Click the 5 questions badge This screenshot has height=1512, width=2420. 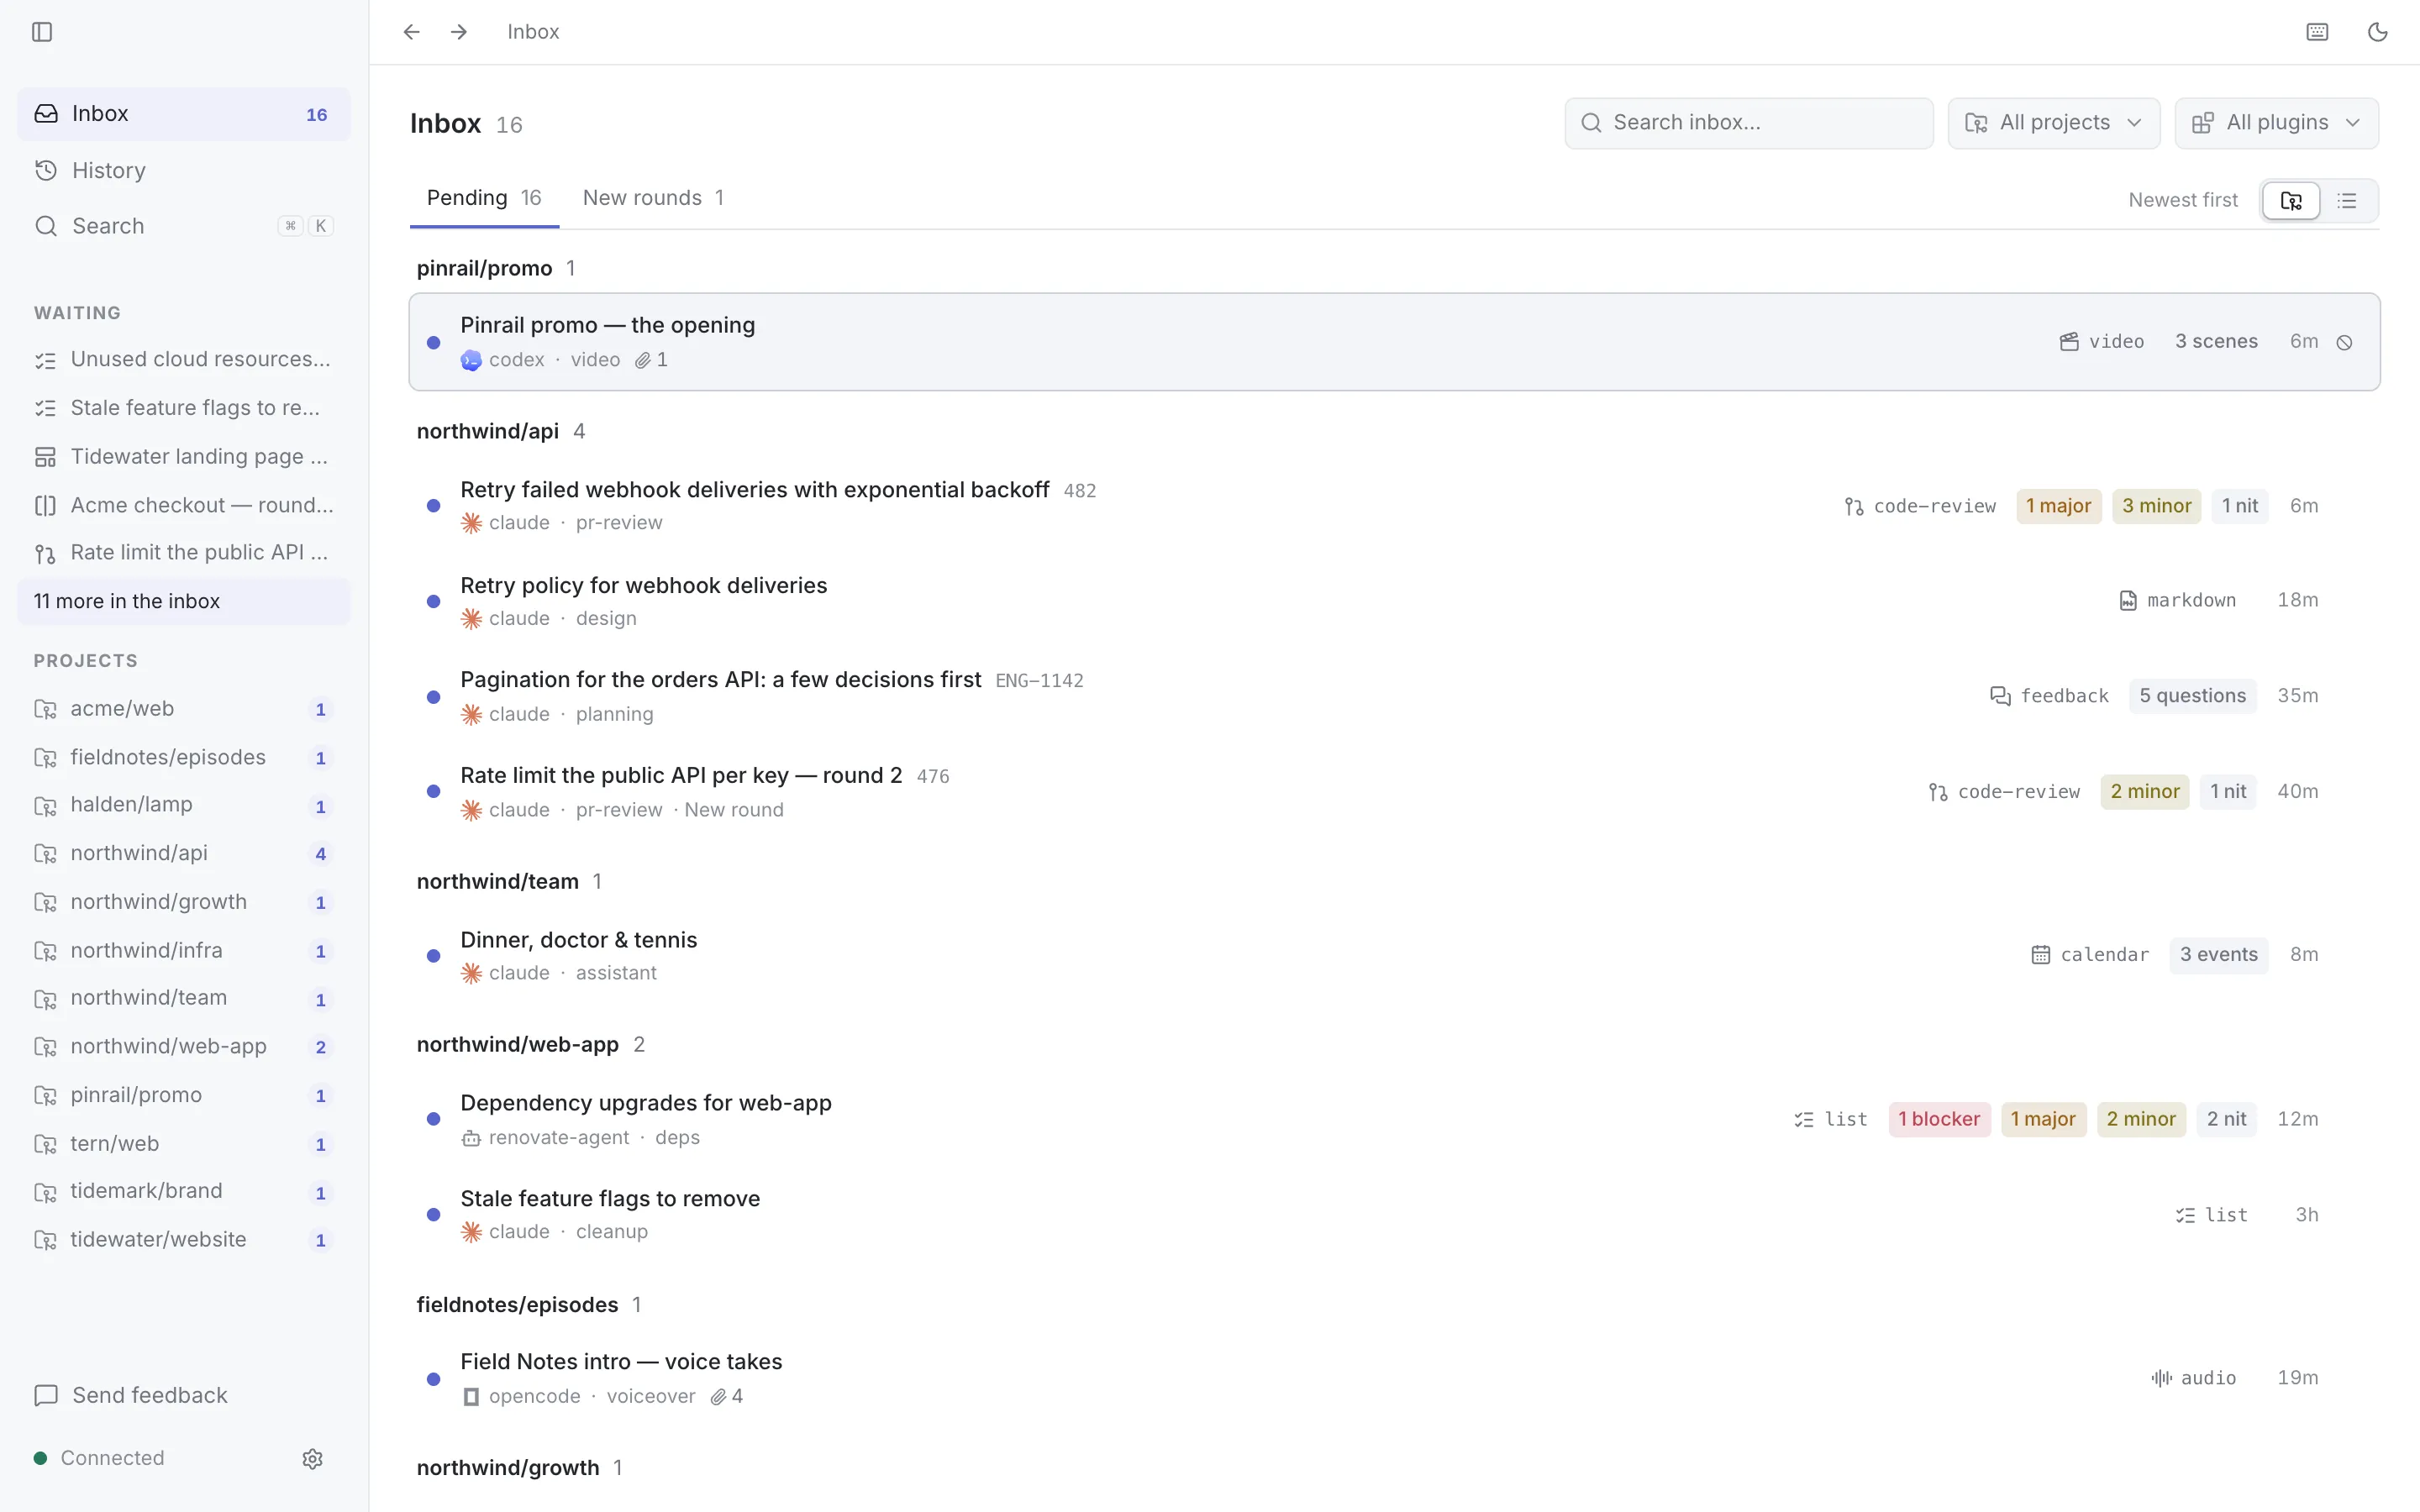2192,696
